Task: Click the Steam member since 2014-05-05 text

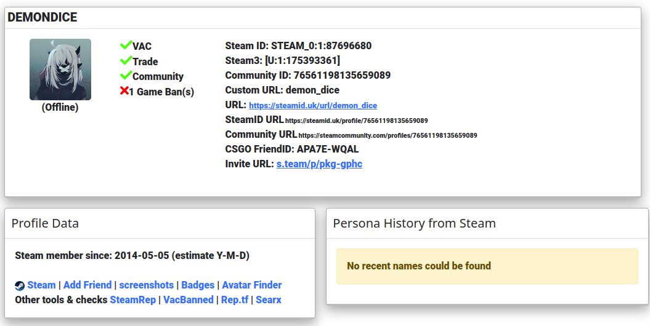Action: [x=132, y=255]
